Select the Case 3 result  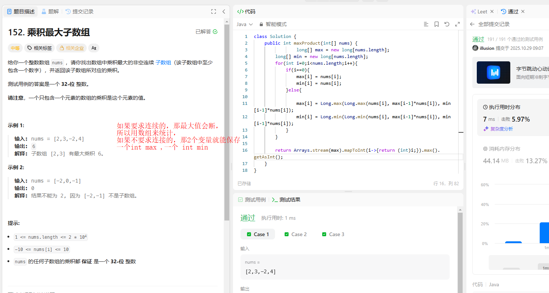click(x=333, y=234)
